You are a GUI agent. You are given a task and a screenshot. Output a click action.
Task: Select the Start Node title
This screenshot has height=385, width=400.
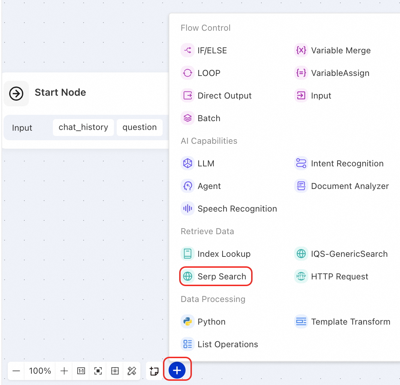tap(60, 93)
